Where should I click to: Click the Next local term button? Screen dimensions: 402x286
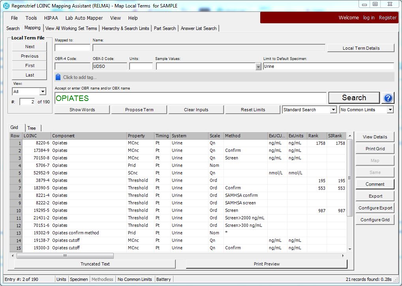30,47
